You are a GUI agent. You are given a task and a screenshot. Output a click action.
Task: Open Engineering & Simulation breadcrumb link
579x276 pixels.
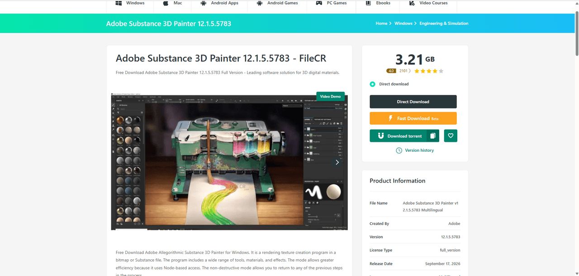point(444,23)
